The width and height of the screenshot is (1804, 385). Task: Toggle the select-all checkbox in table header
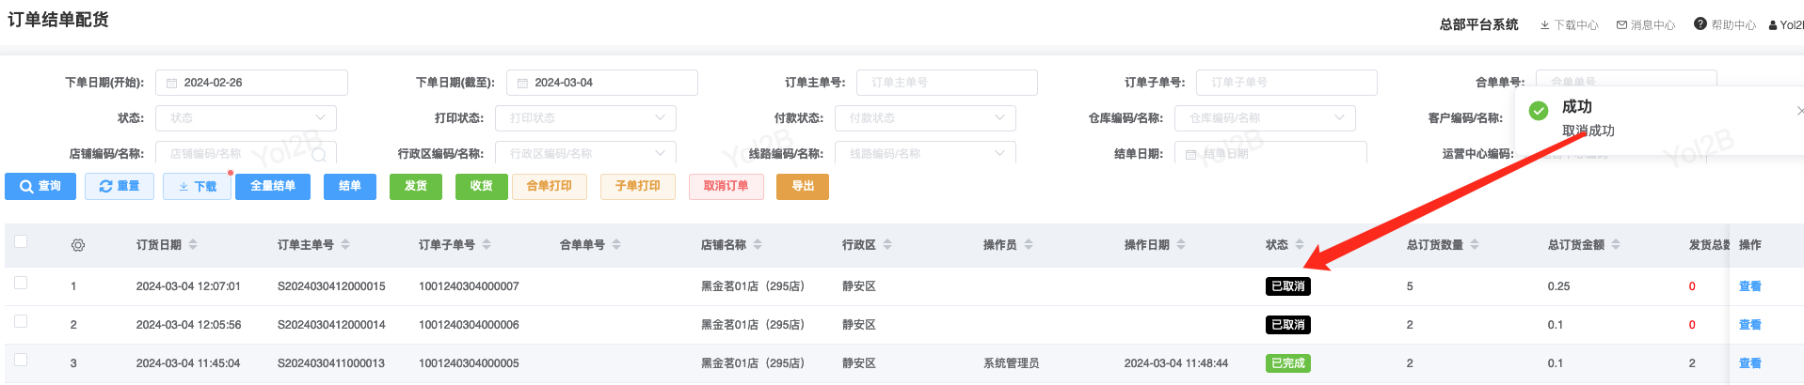[21, 242]
